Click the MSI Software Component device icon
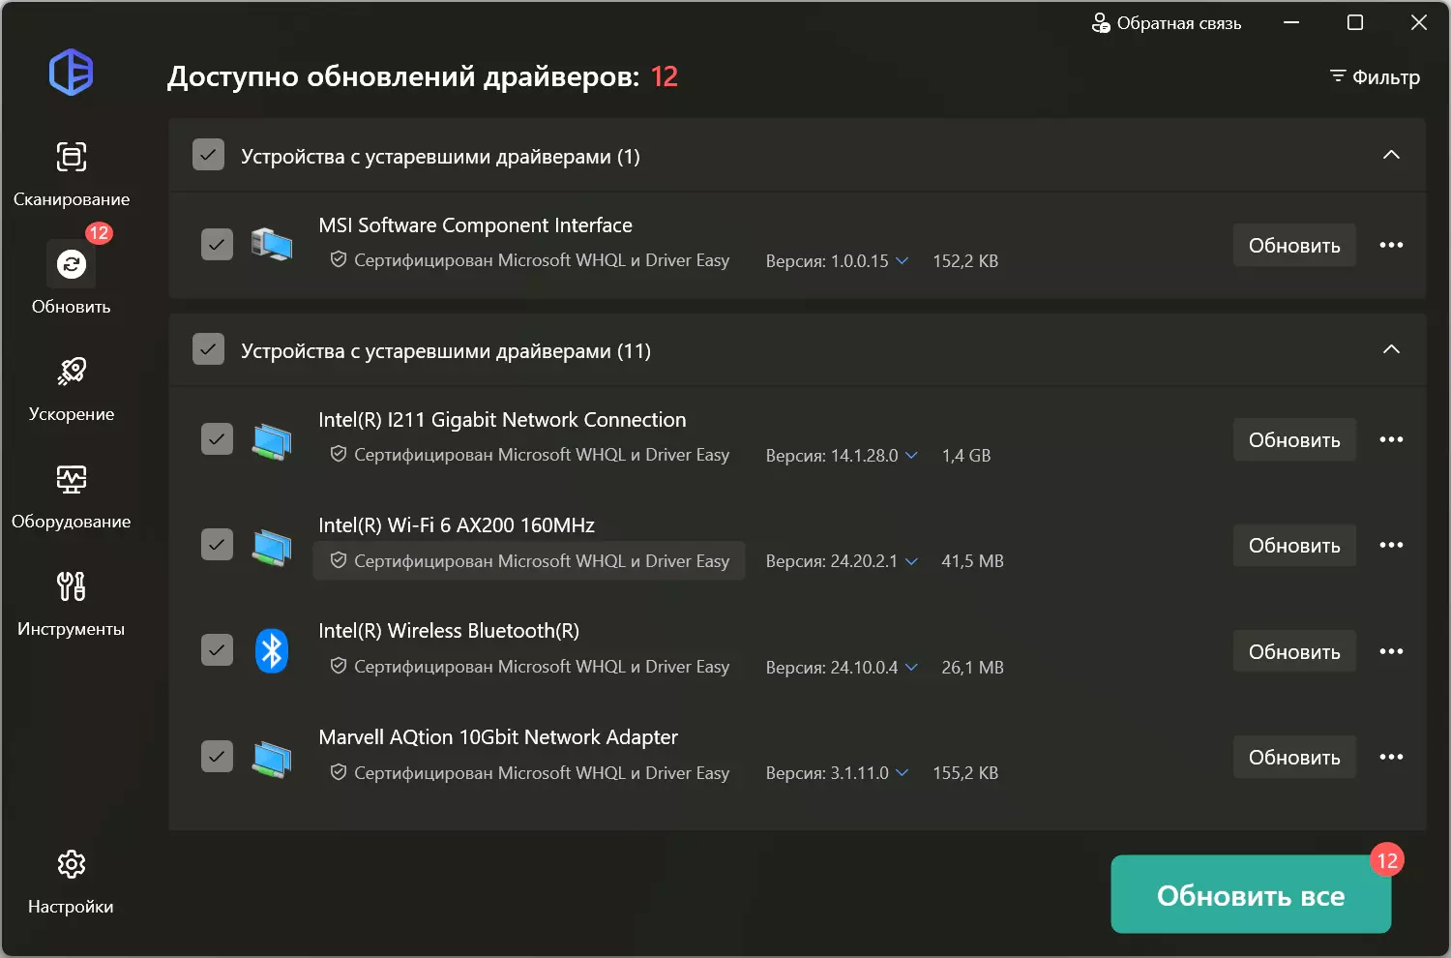Image resolution: width=1451 pixels, height=958 pixels. coord(272,244)
